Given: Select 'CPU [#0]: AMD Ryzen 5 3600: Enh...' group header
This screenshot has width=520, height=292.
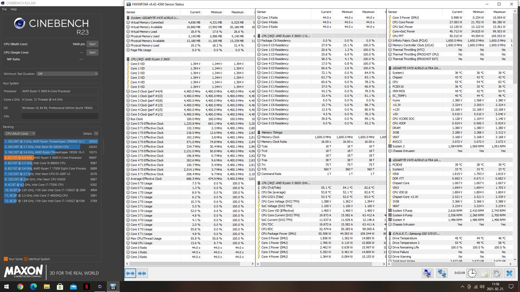Looking at the screenshot, I should tap(286, 183).
